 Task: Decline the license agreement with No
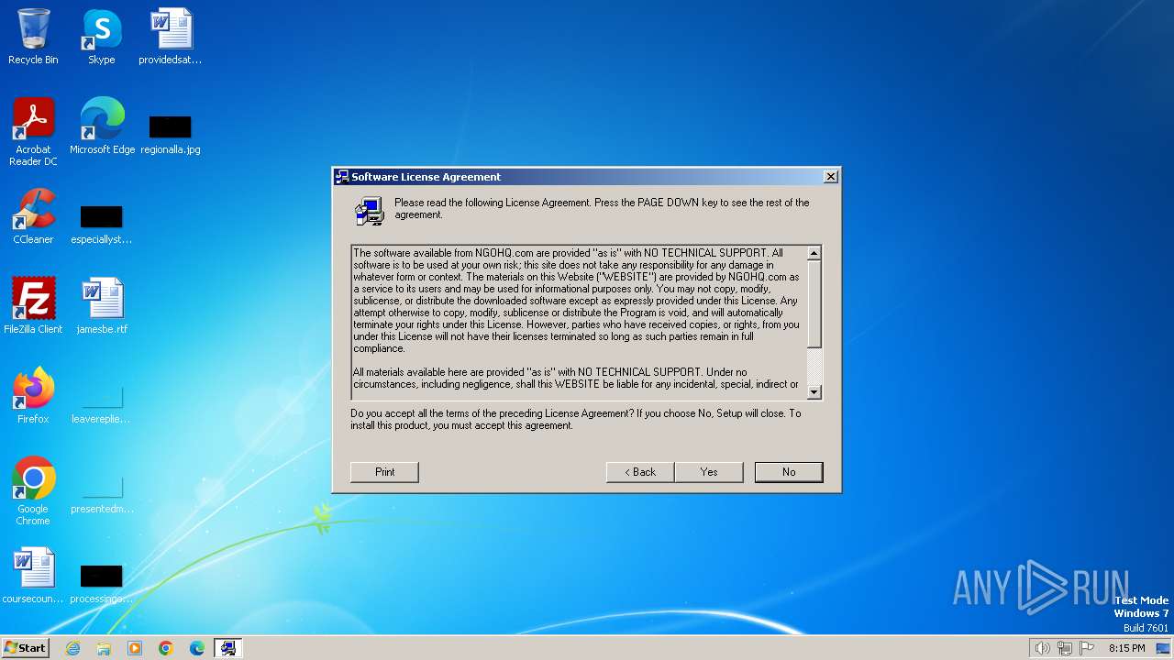pyautogui.click(x=789, y=472)
